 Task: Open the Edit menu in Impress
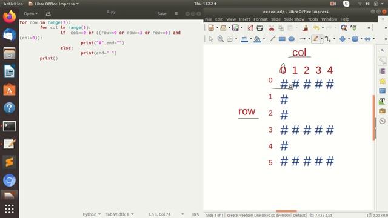click(x=219, y=19)
